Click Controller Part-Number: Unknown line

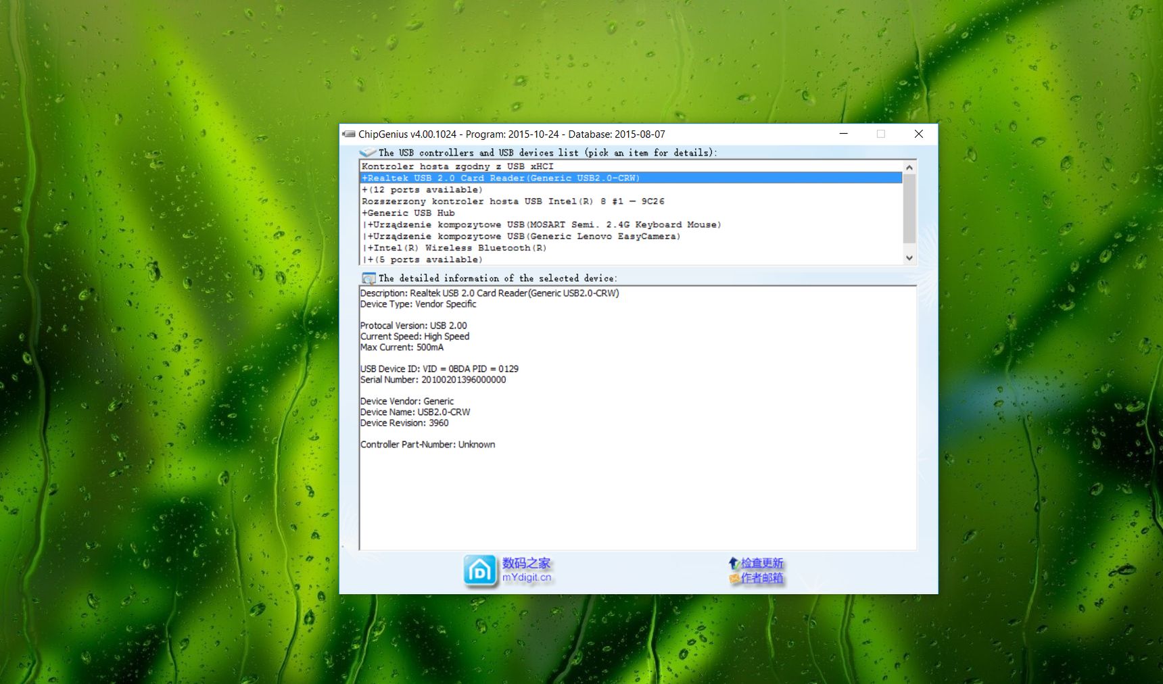427,445
